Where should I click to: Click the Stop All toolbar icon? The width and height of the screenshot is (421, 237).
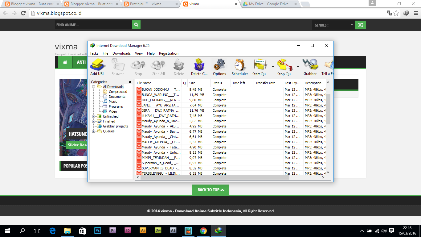(158, 64)
